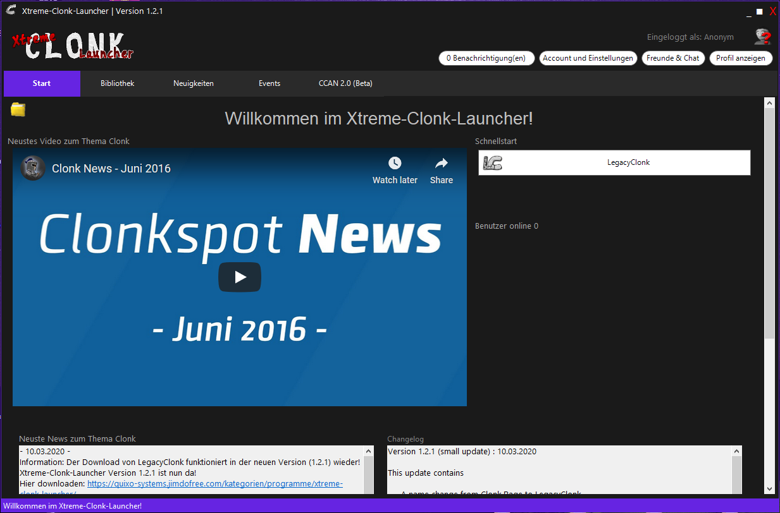The height and width of the screenshot is (513, 780).
Task: Open Freunde & Chat
Action: [673, 58]
